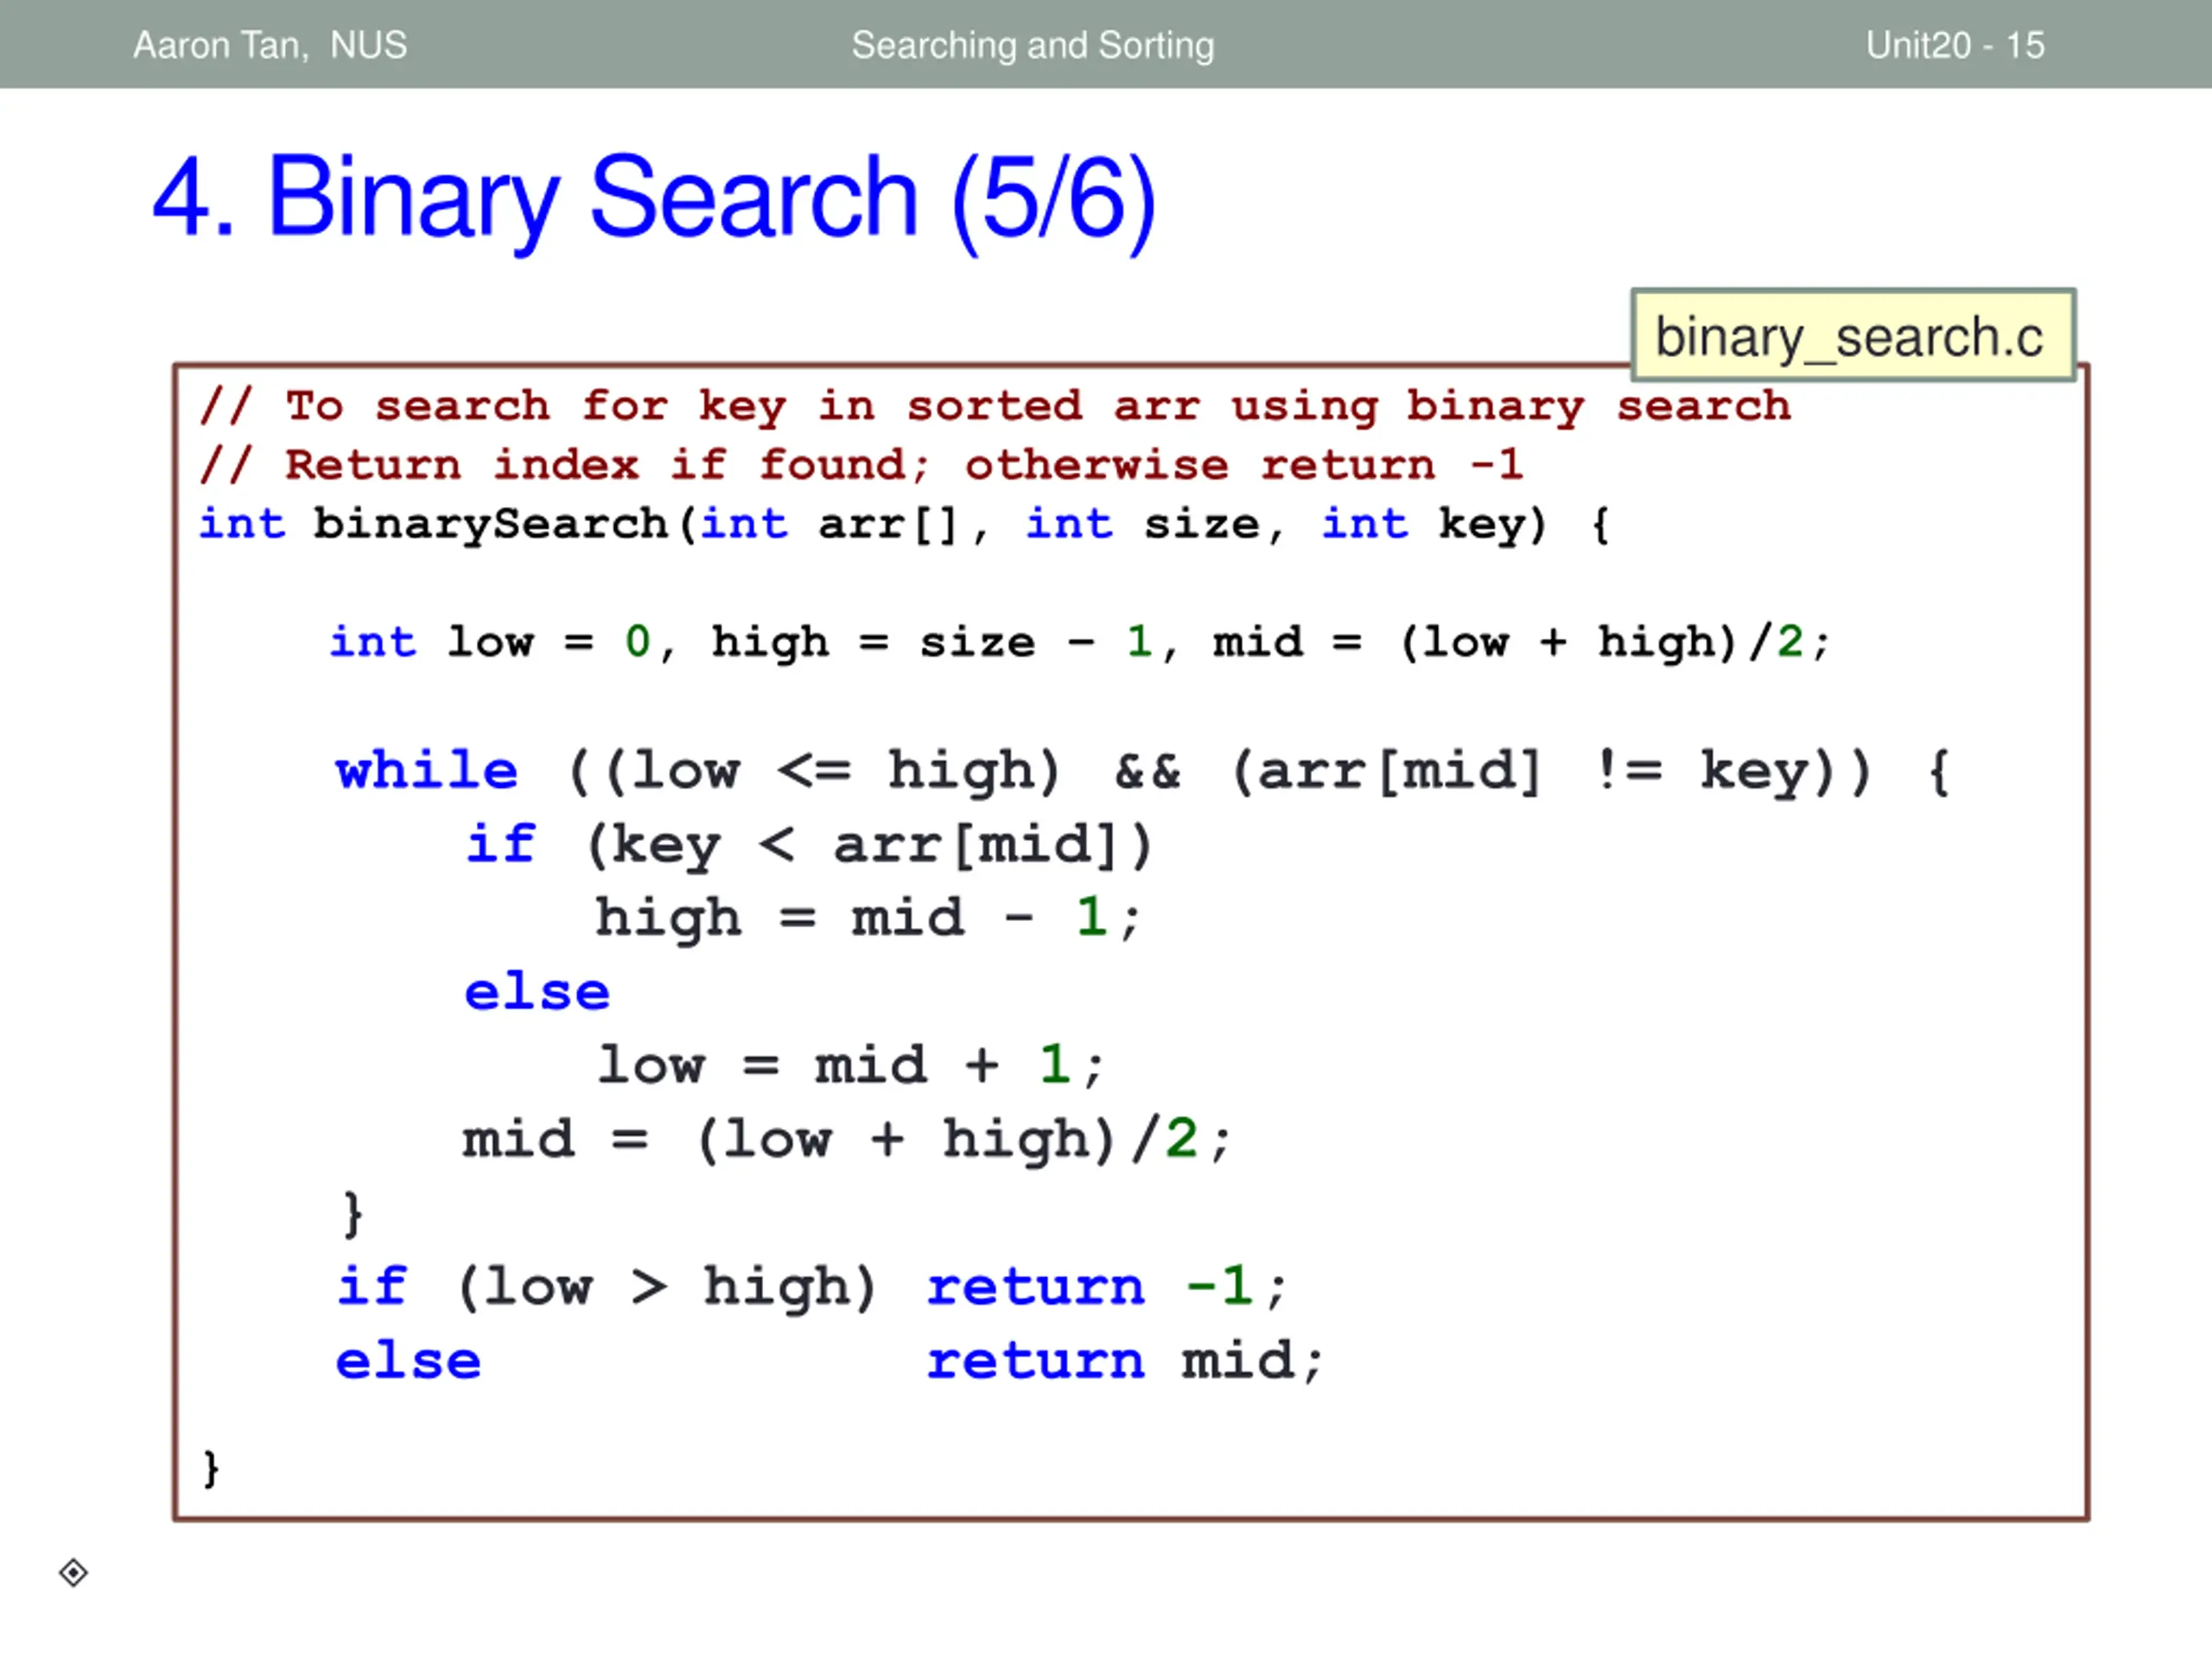The width and height of the screenshot is (2212, 1659).
Task: Click the binary_search.c file label
Action: tap(1853, 336)
